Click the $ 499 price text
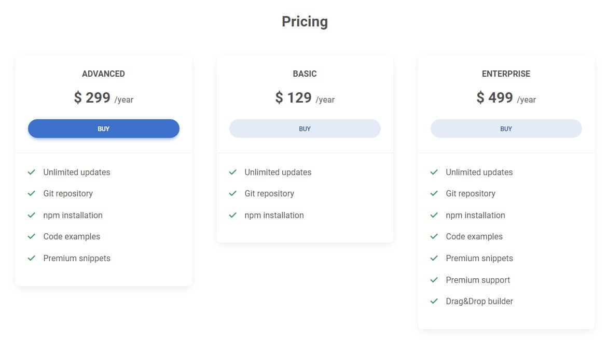 tap(495, 97)
